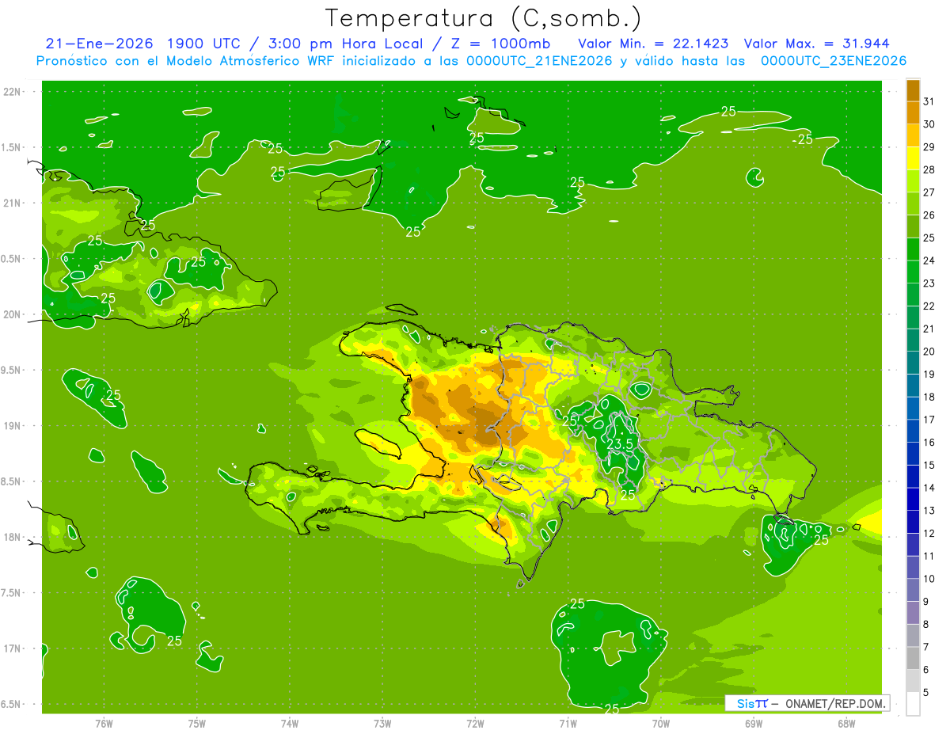Click the 'Temperatura (C,somb.)' chart title
The image size is (950, 734).
click(x=484, y=18)
